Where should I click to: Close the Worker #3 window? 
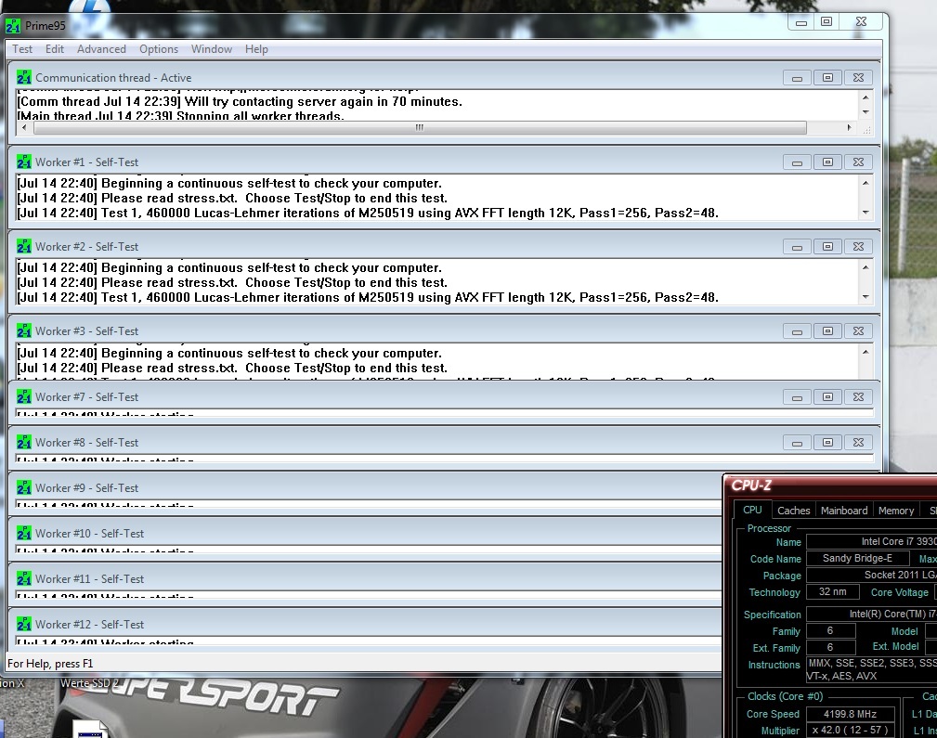(x=858, y=331)
